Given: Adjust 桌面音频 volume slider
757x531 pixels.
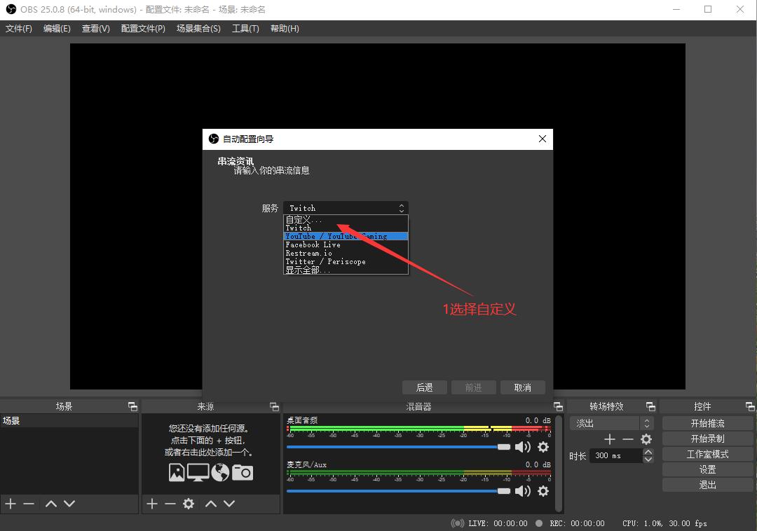Looking at the screenshot, I should click(x=398, y=447).
